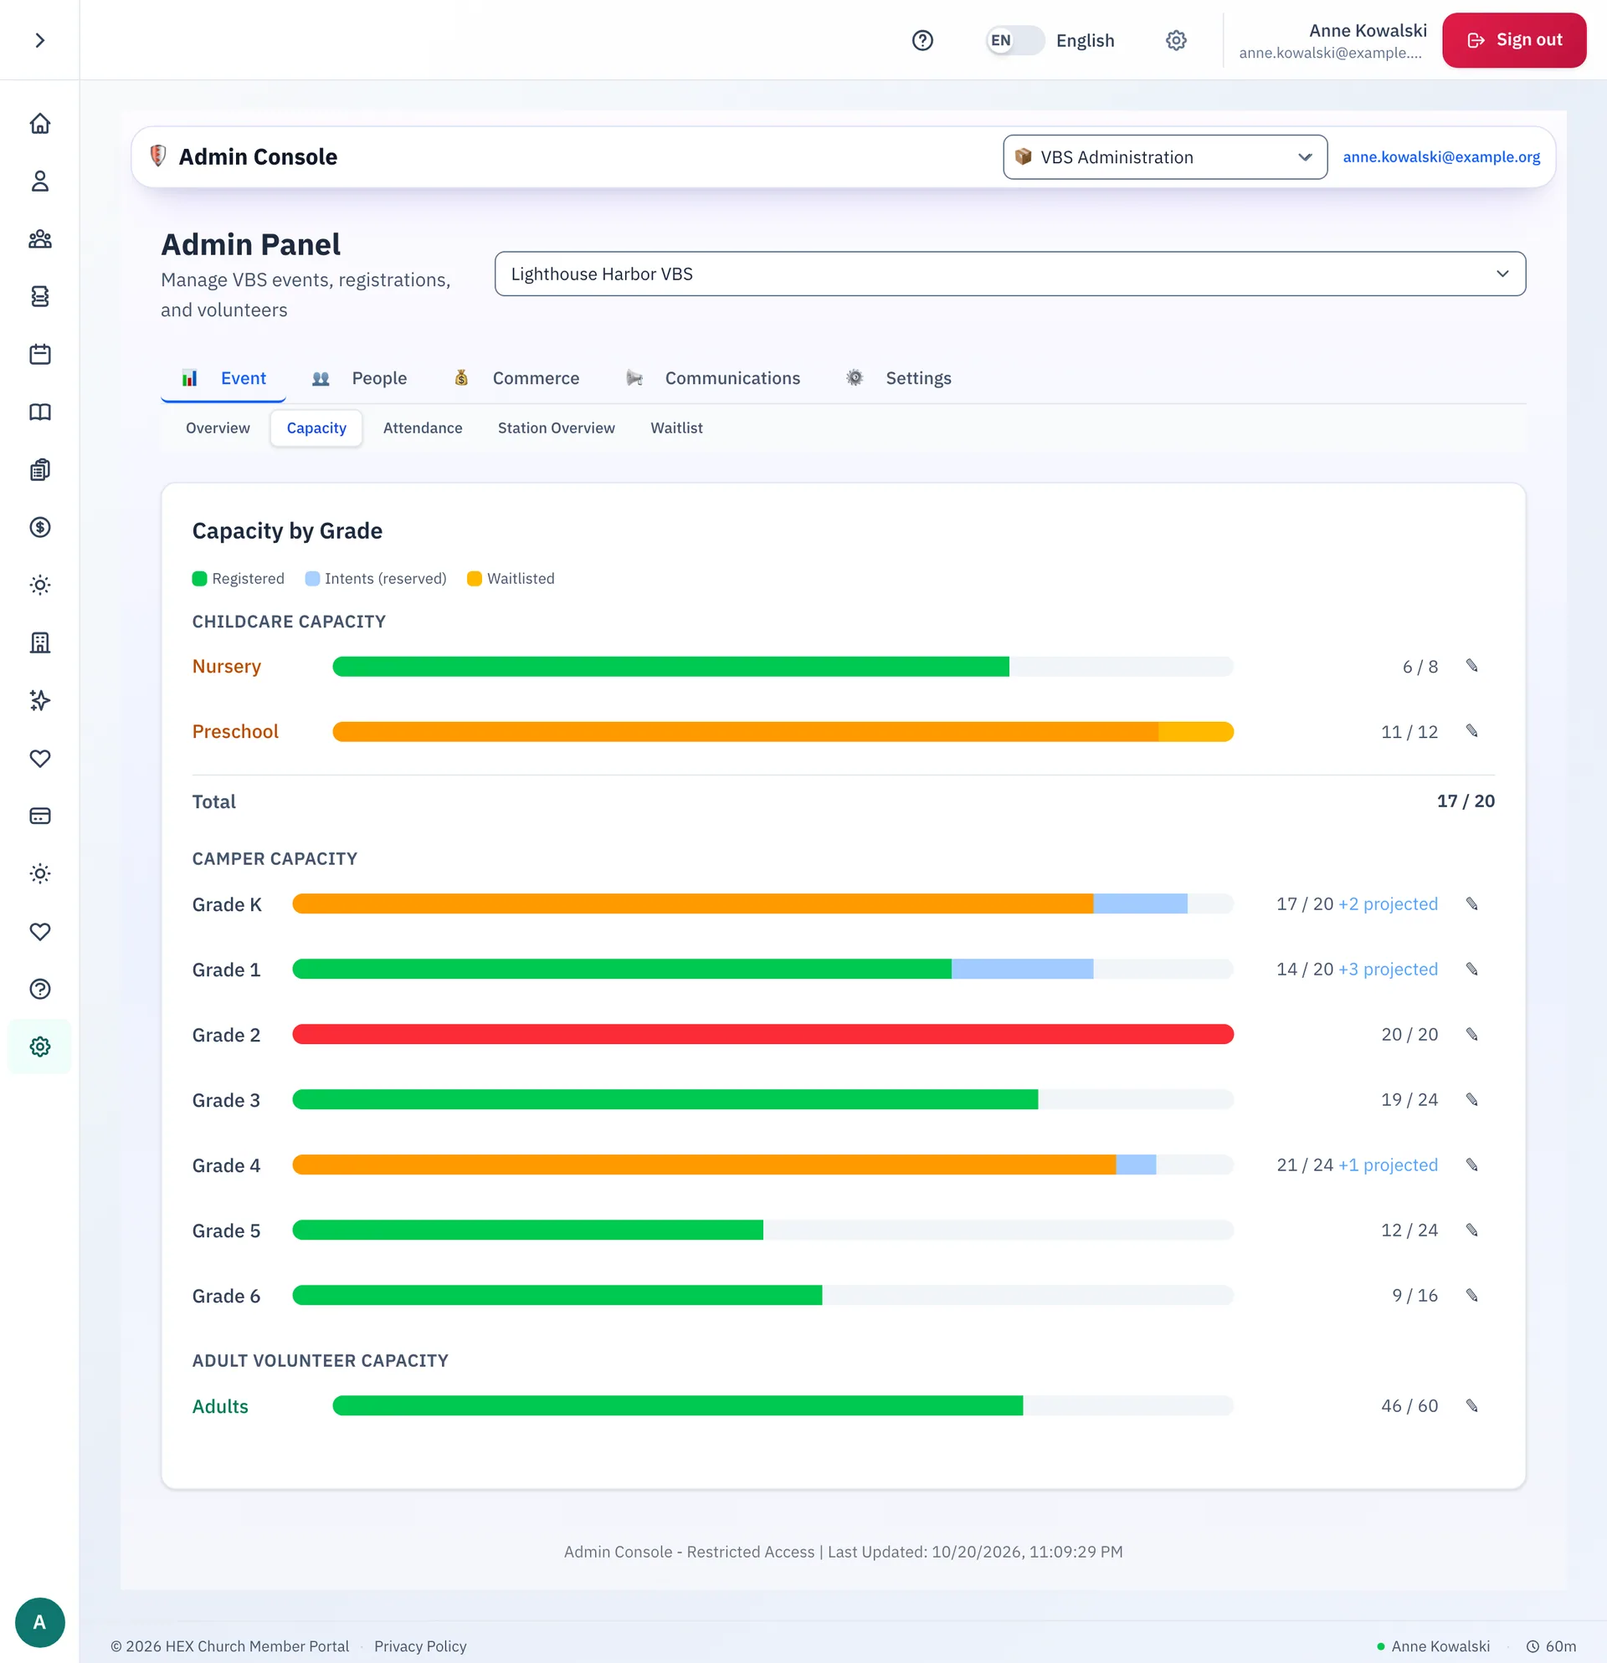
Task: Open the single person profile sidebar icon
Action: 40,182
